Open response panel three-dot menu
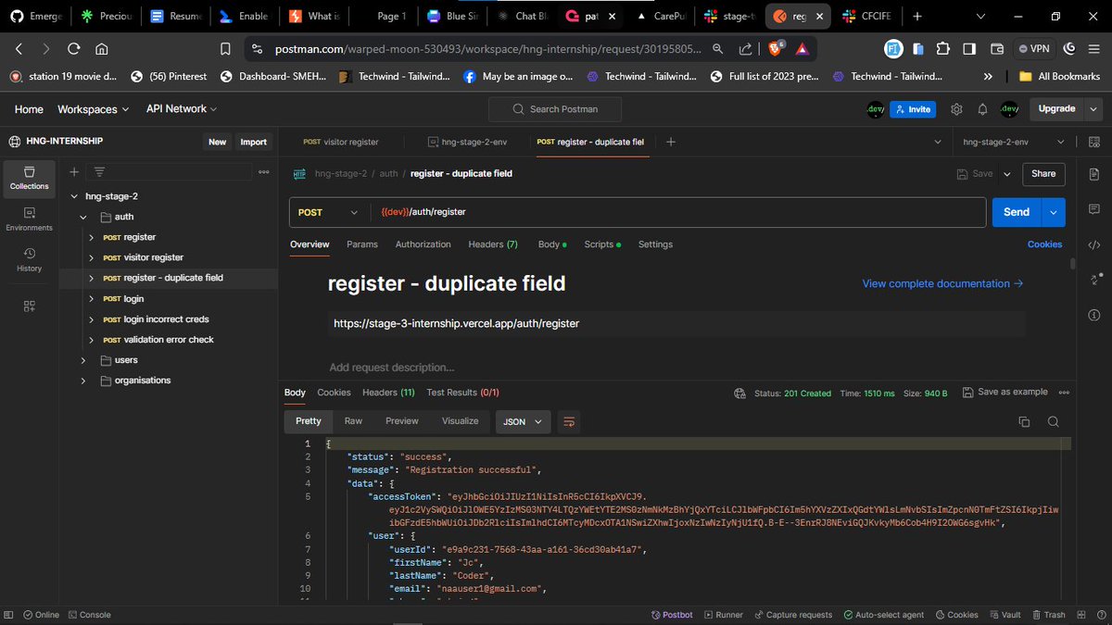The width and height of the screenshot is (1112, 625). tap(1064, 393)
